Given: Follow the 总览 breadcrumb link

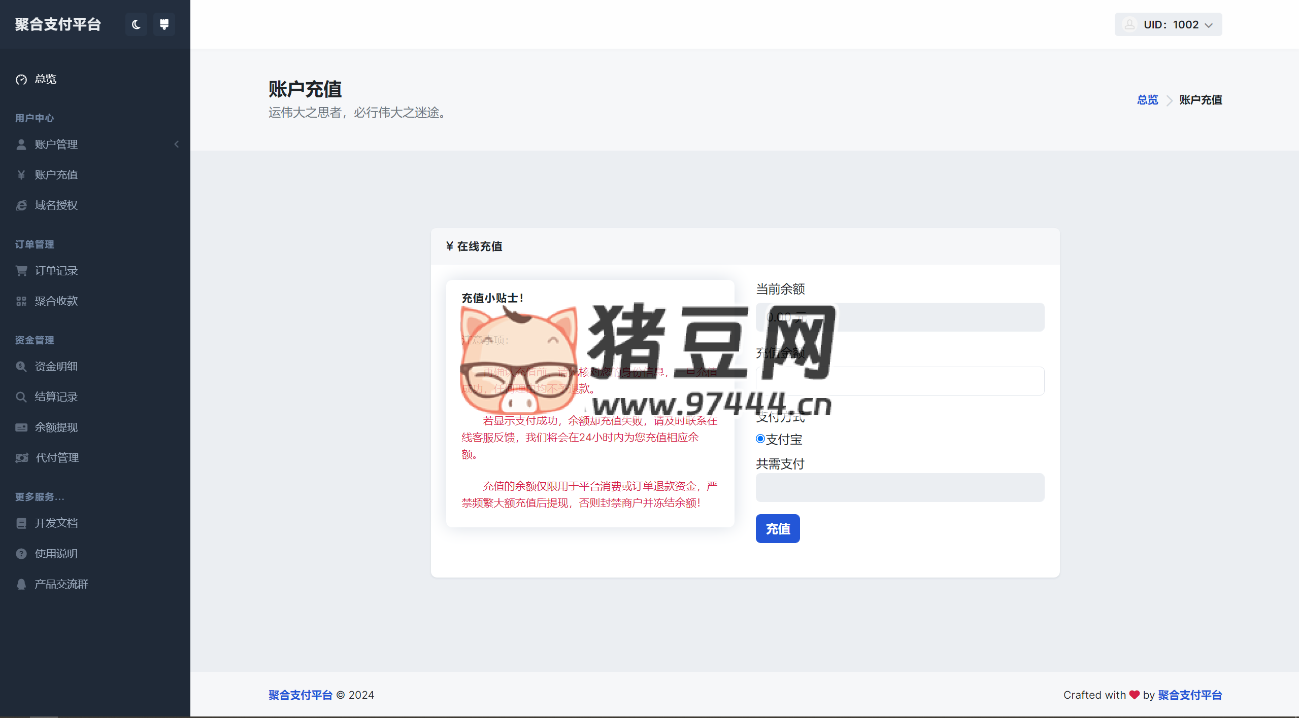Looking at the screenshot, I should (x=1147, y=100).
